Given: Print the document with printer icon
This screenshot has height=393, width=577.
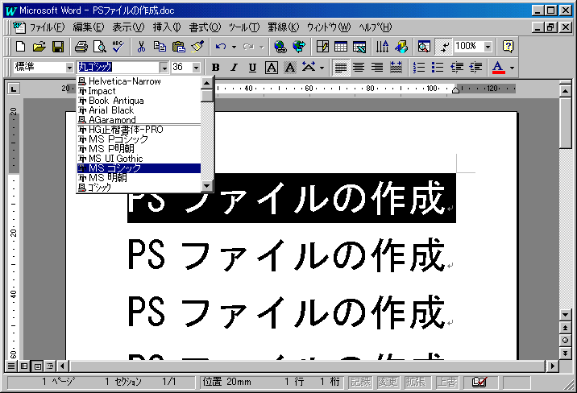Looking at the screenshot, I should (81, 47).
